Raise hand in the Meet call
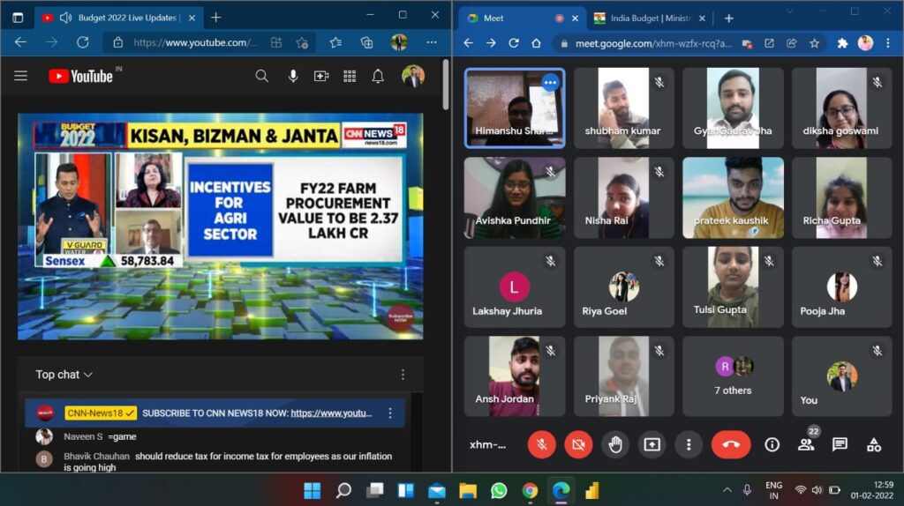Screen dimensions: 904x506 pyautogui.click(x=615, y=444)
